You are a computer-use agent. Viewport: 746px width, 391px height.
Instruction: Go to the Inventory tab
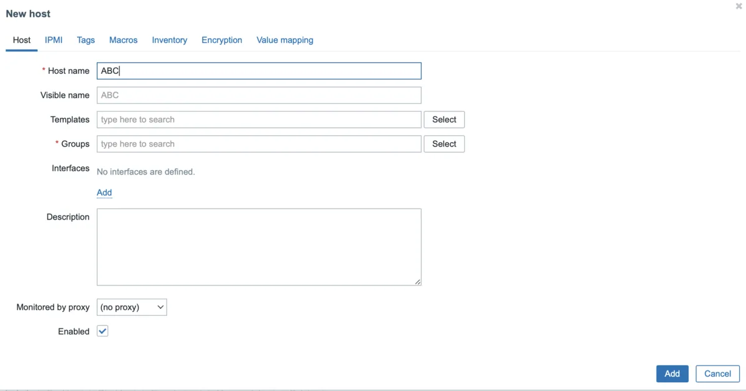[x=169, y=40]
